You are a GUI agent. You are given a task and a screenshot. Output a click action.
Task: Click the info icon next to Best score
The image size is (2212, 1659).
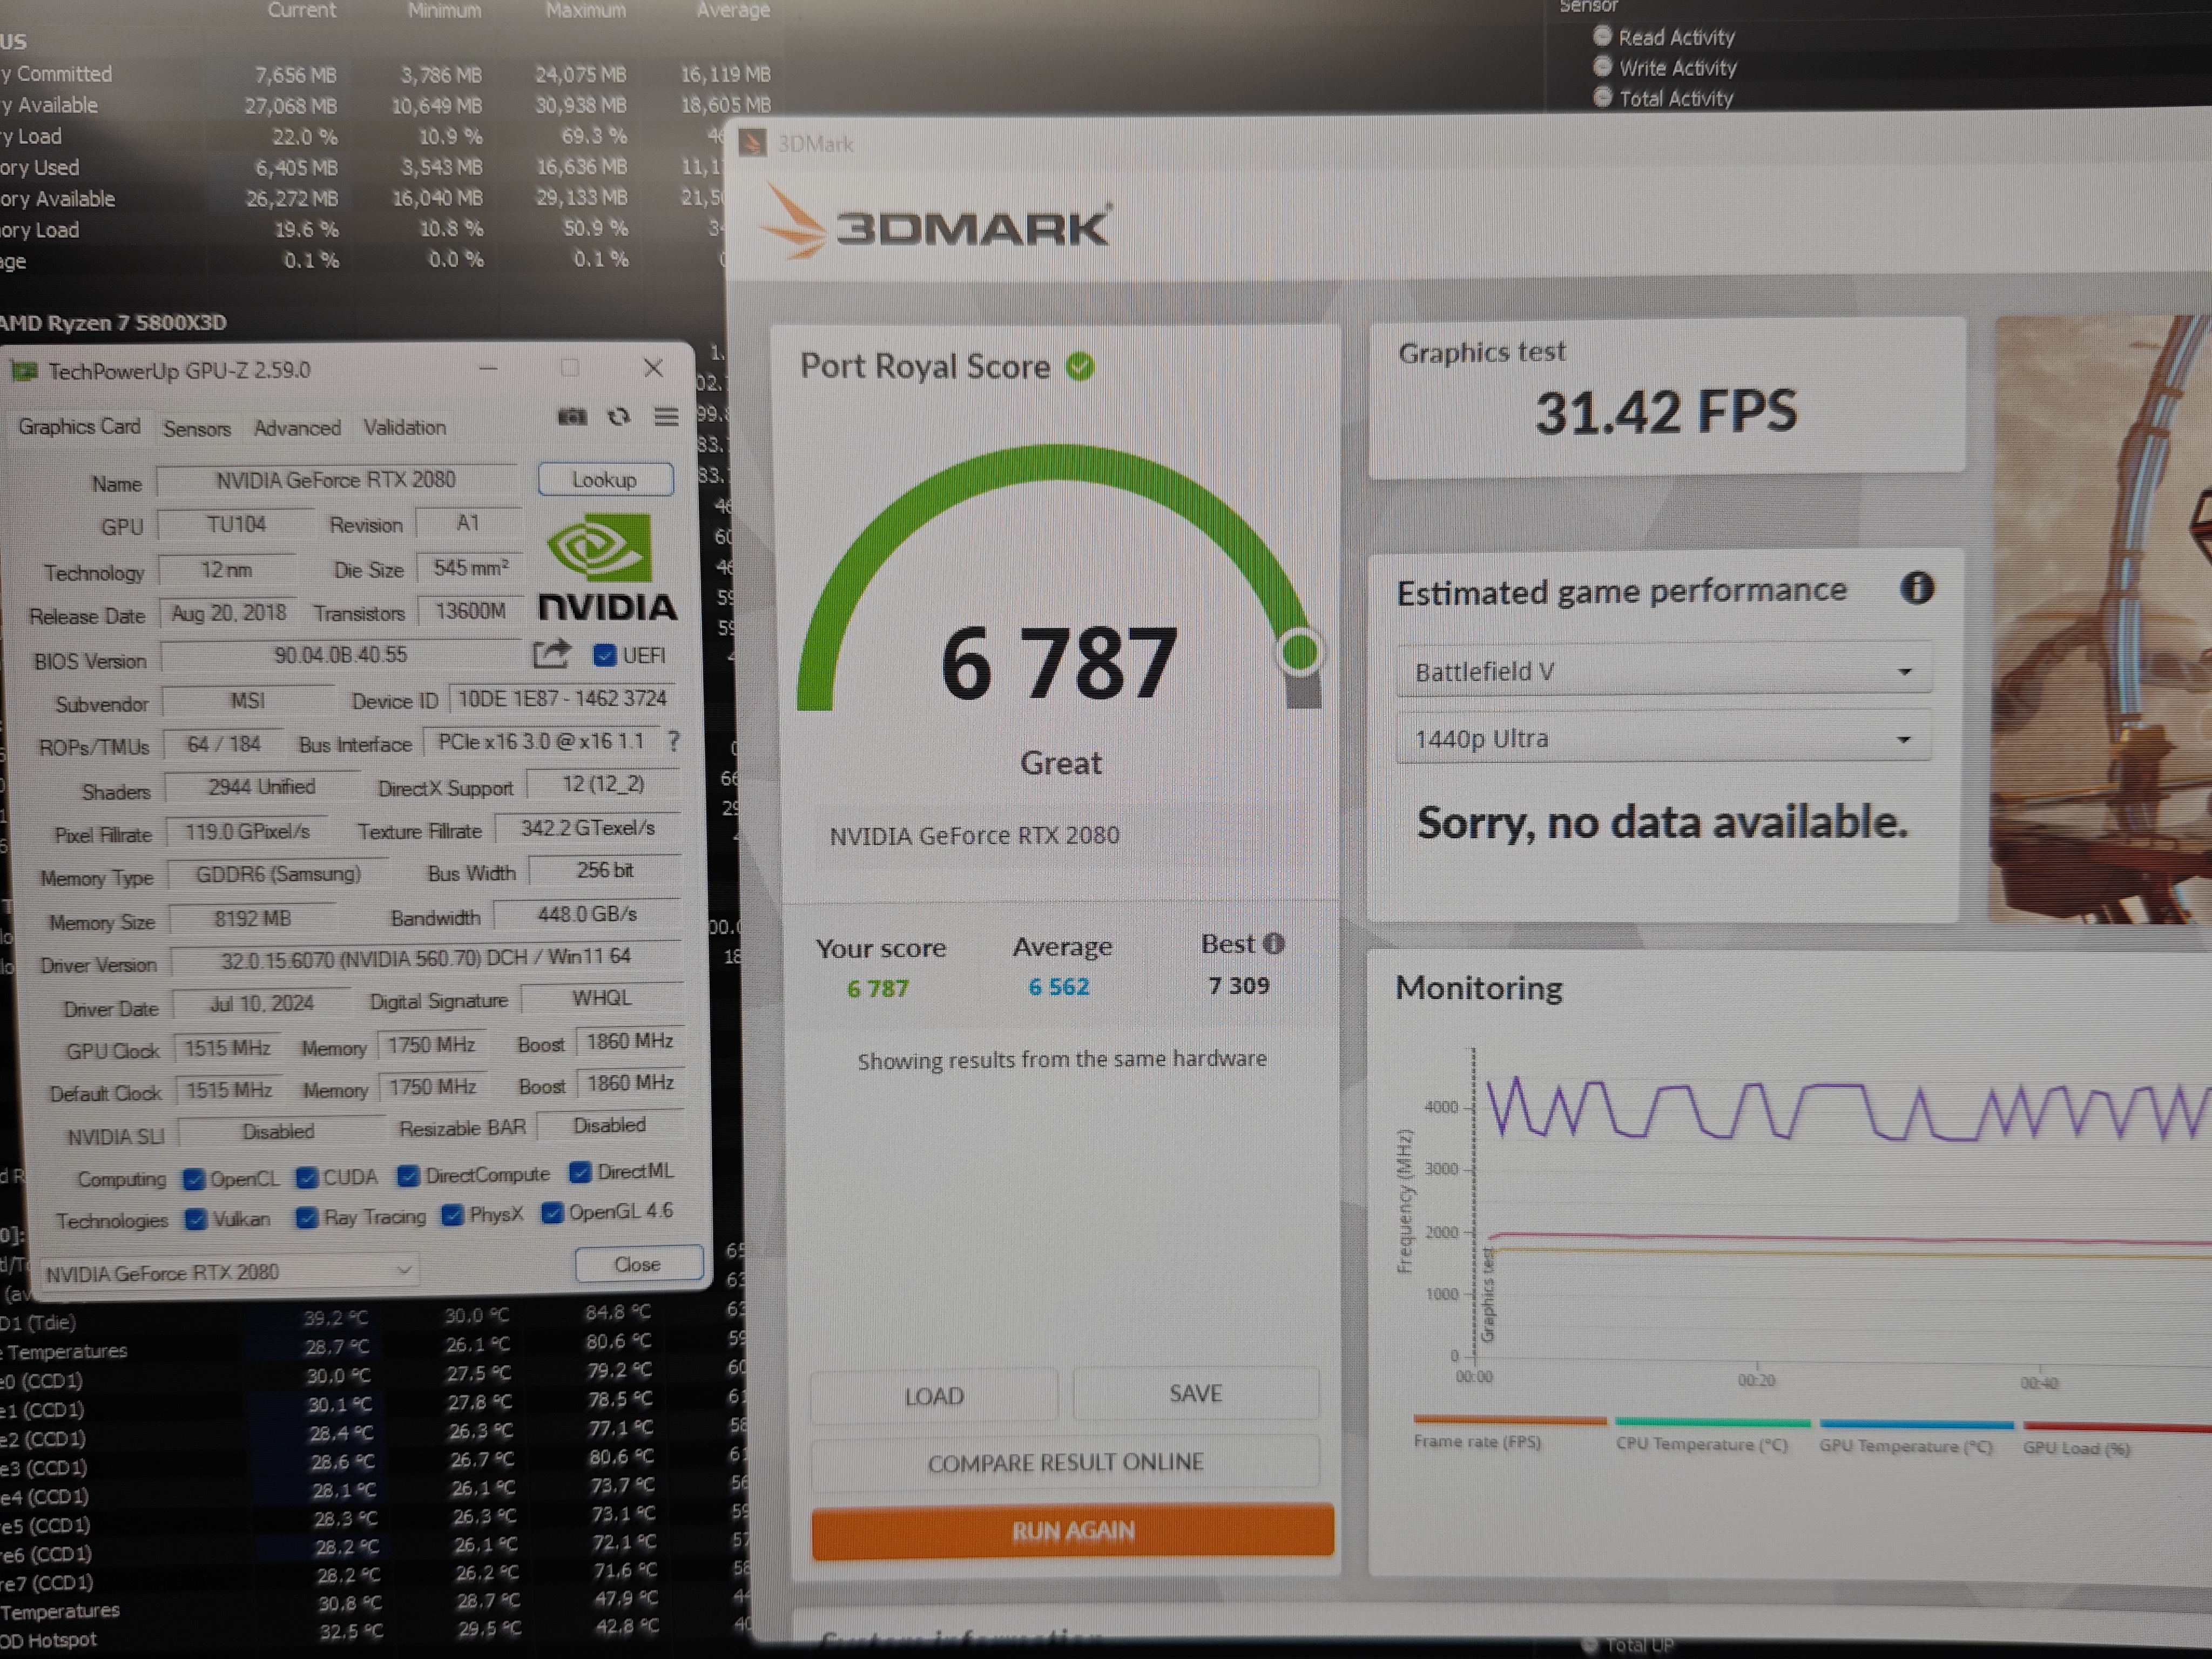[1274, 943]
